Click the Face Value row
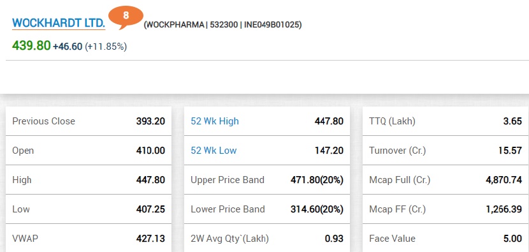This screenshot has width=529, height=252. pyautogui.click(x=446, y=238)
